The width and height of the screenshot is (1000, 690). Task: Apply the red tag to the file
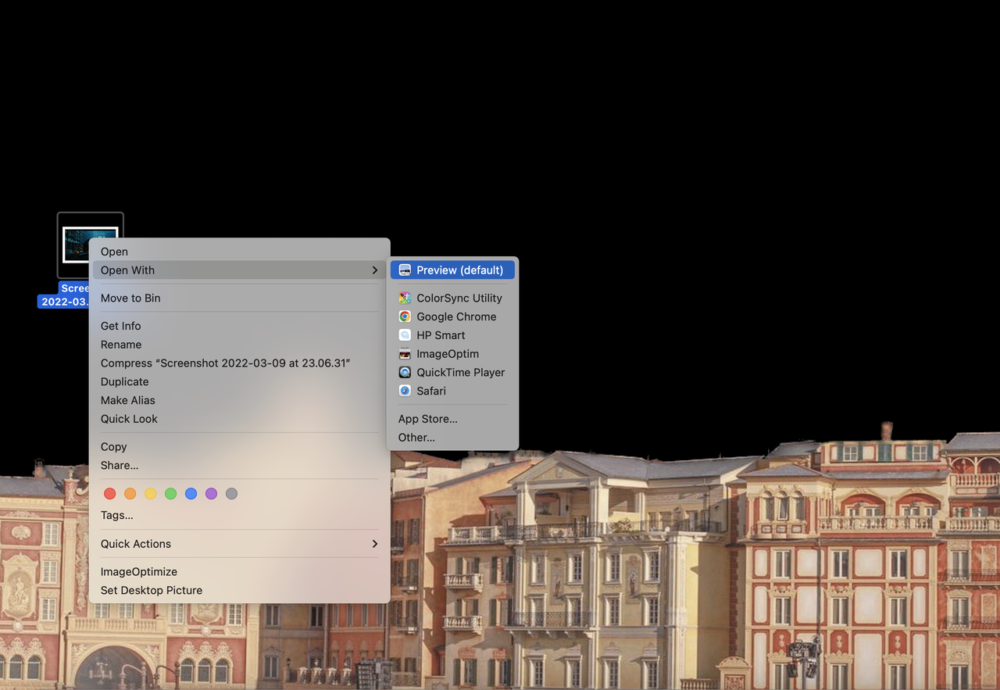109,493
